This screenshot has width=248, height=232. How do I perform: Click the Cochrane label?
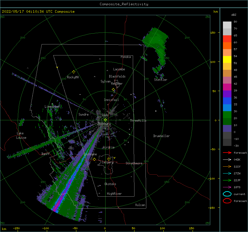[90, 154]
